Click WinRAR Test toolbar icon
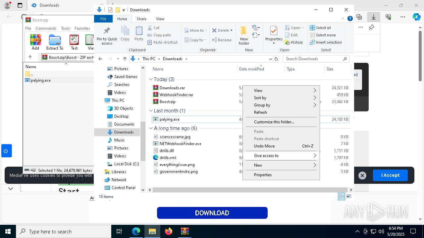This screenshot has width=424, height=238. pos(74,42)
